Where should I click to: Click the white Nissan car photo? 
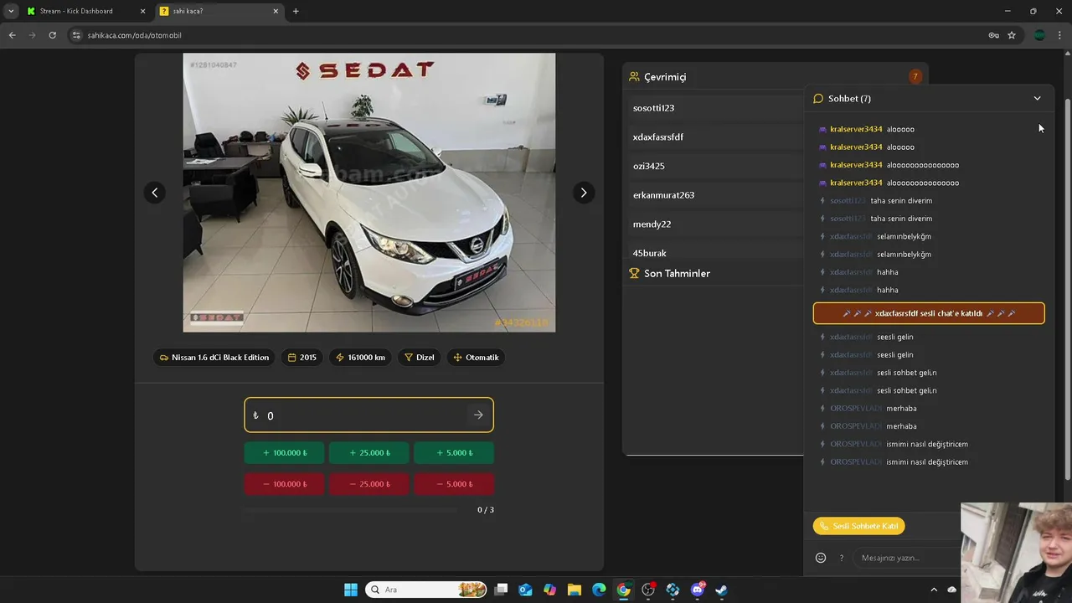pyautogui.click(x=369, y=193)
